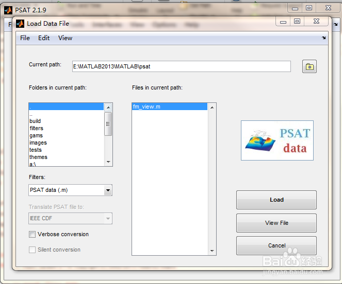Image resolution: width=342 pixels, height=284 pixels.
Task: Maximize the PSAT 2.1.9 window
Action: [309, 8]
